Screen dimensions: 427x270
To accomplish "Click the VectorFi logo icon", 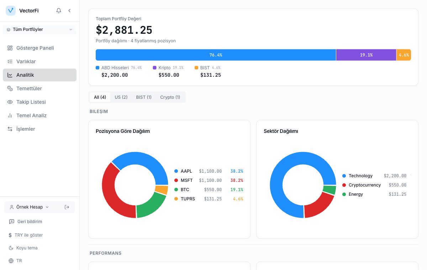I will tap(11, 11).
